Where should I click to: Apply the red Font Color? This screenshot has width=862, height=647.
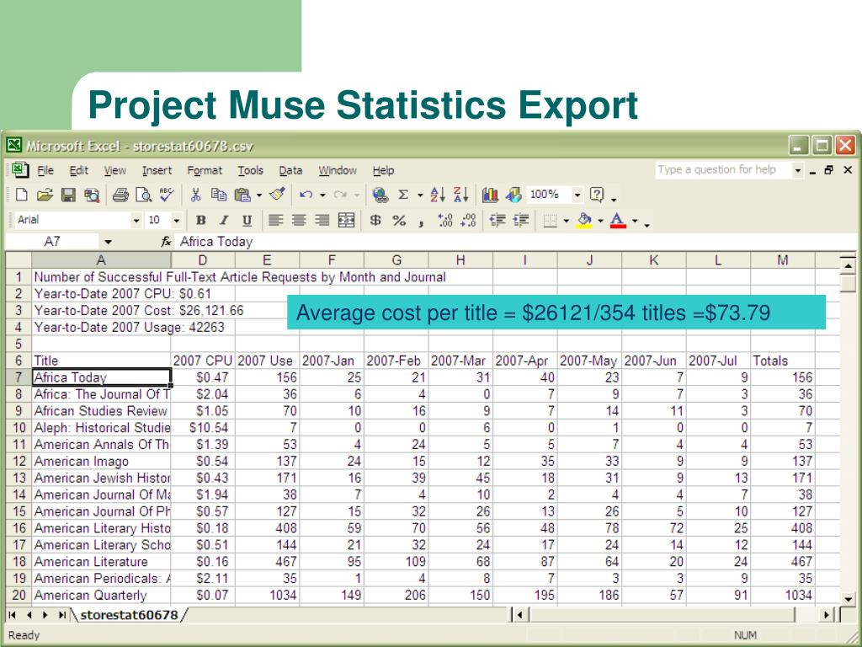click(x=619, y=222)
